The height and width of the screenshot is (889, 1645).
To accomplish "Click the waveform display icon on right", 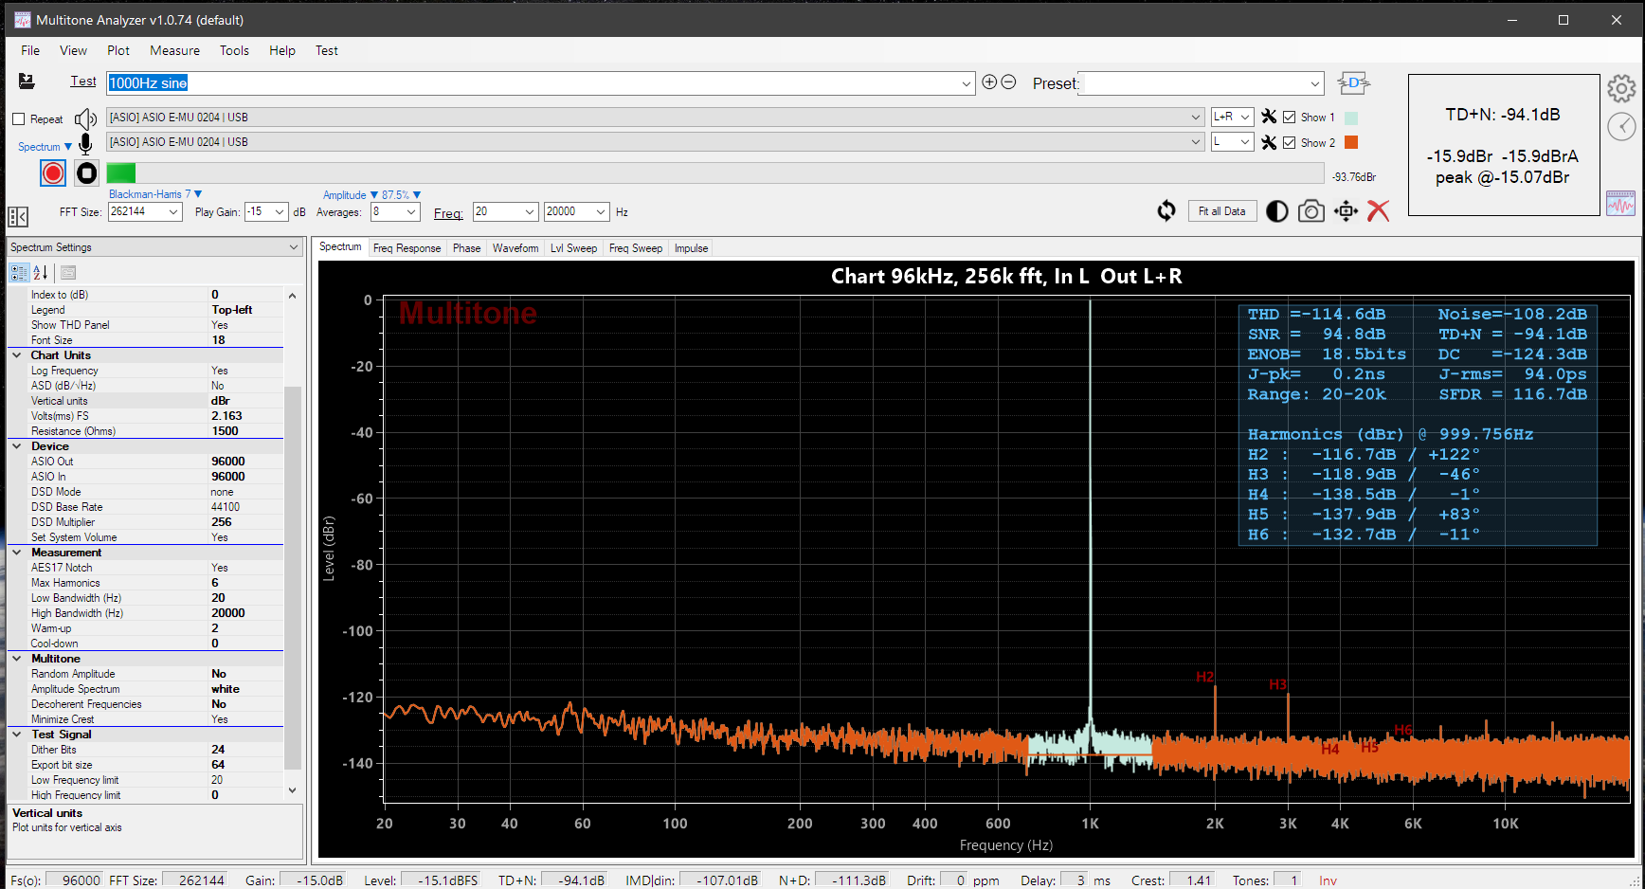I will [1621, 203].
